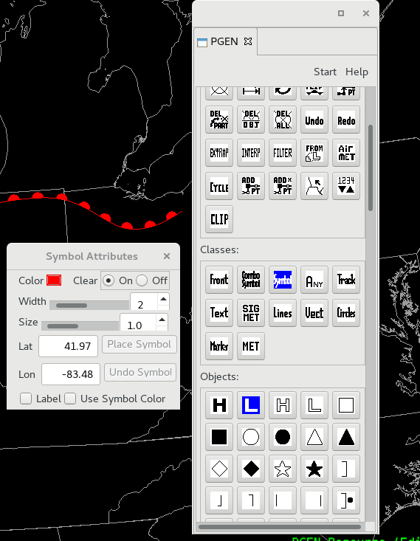Choose the filled star symbol object

(314, 469)
